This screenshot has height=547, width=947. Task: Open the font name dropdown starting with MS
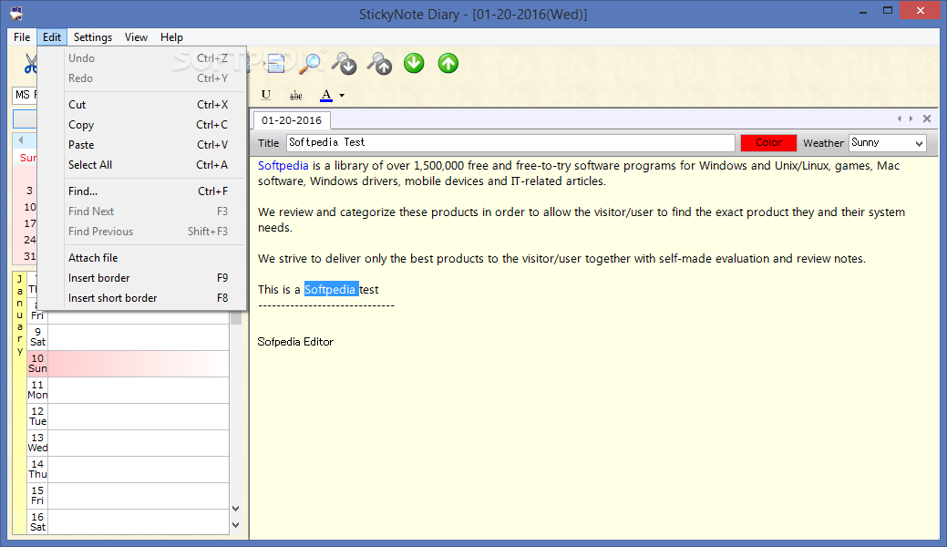point(25,95)
